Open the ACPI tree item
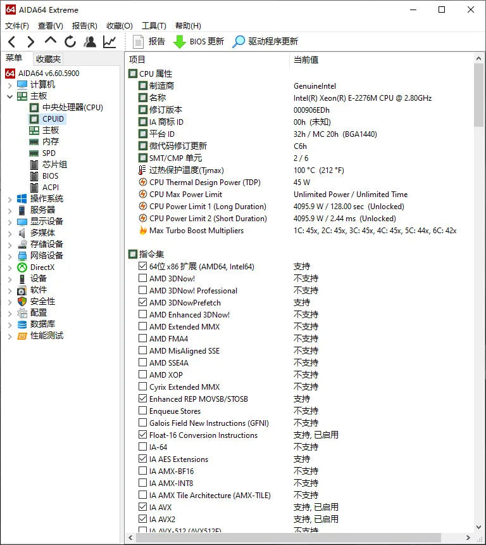486x545 pixels. 51,188
